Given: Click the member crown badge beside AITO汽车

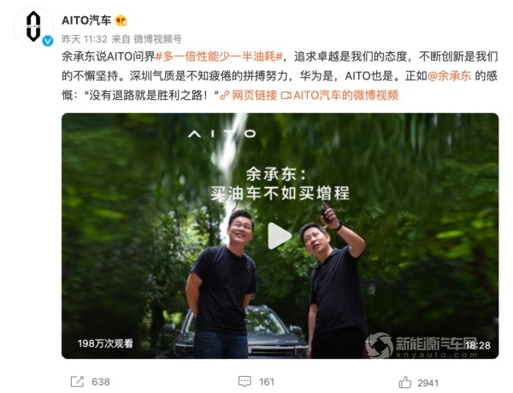Looking at the screenshot, I should tap(121, 21).
